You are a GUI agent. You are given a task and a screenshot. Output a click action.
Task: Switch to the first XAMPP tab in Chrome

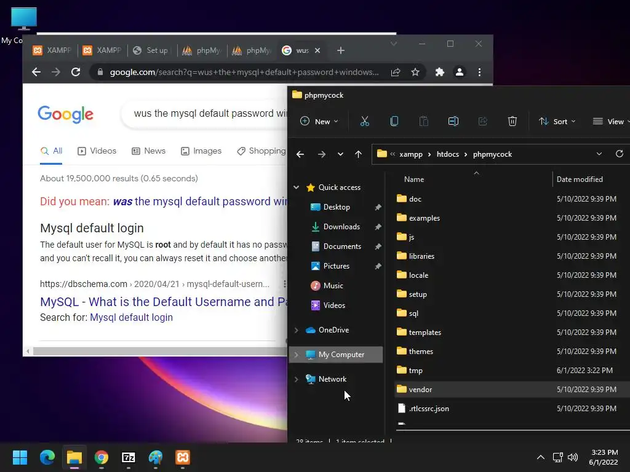tap(52, 50)
